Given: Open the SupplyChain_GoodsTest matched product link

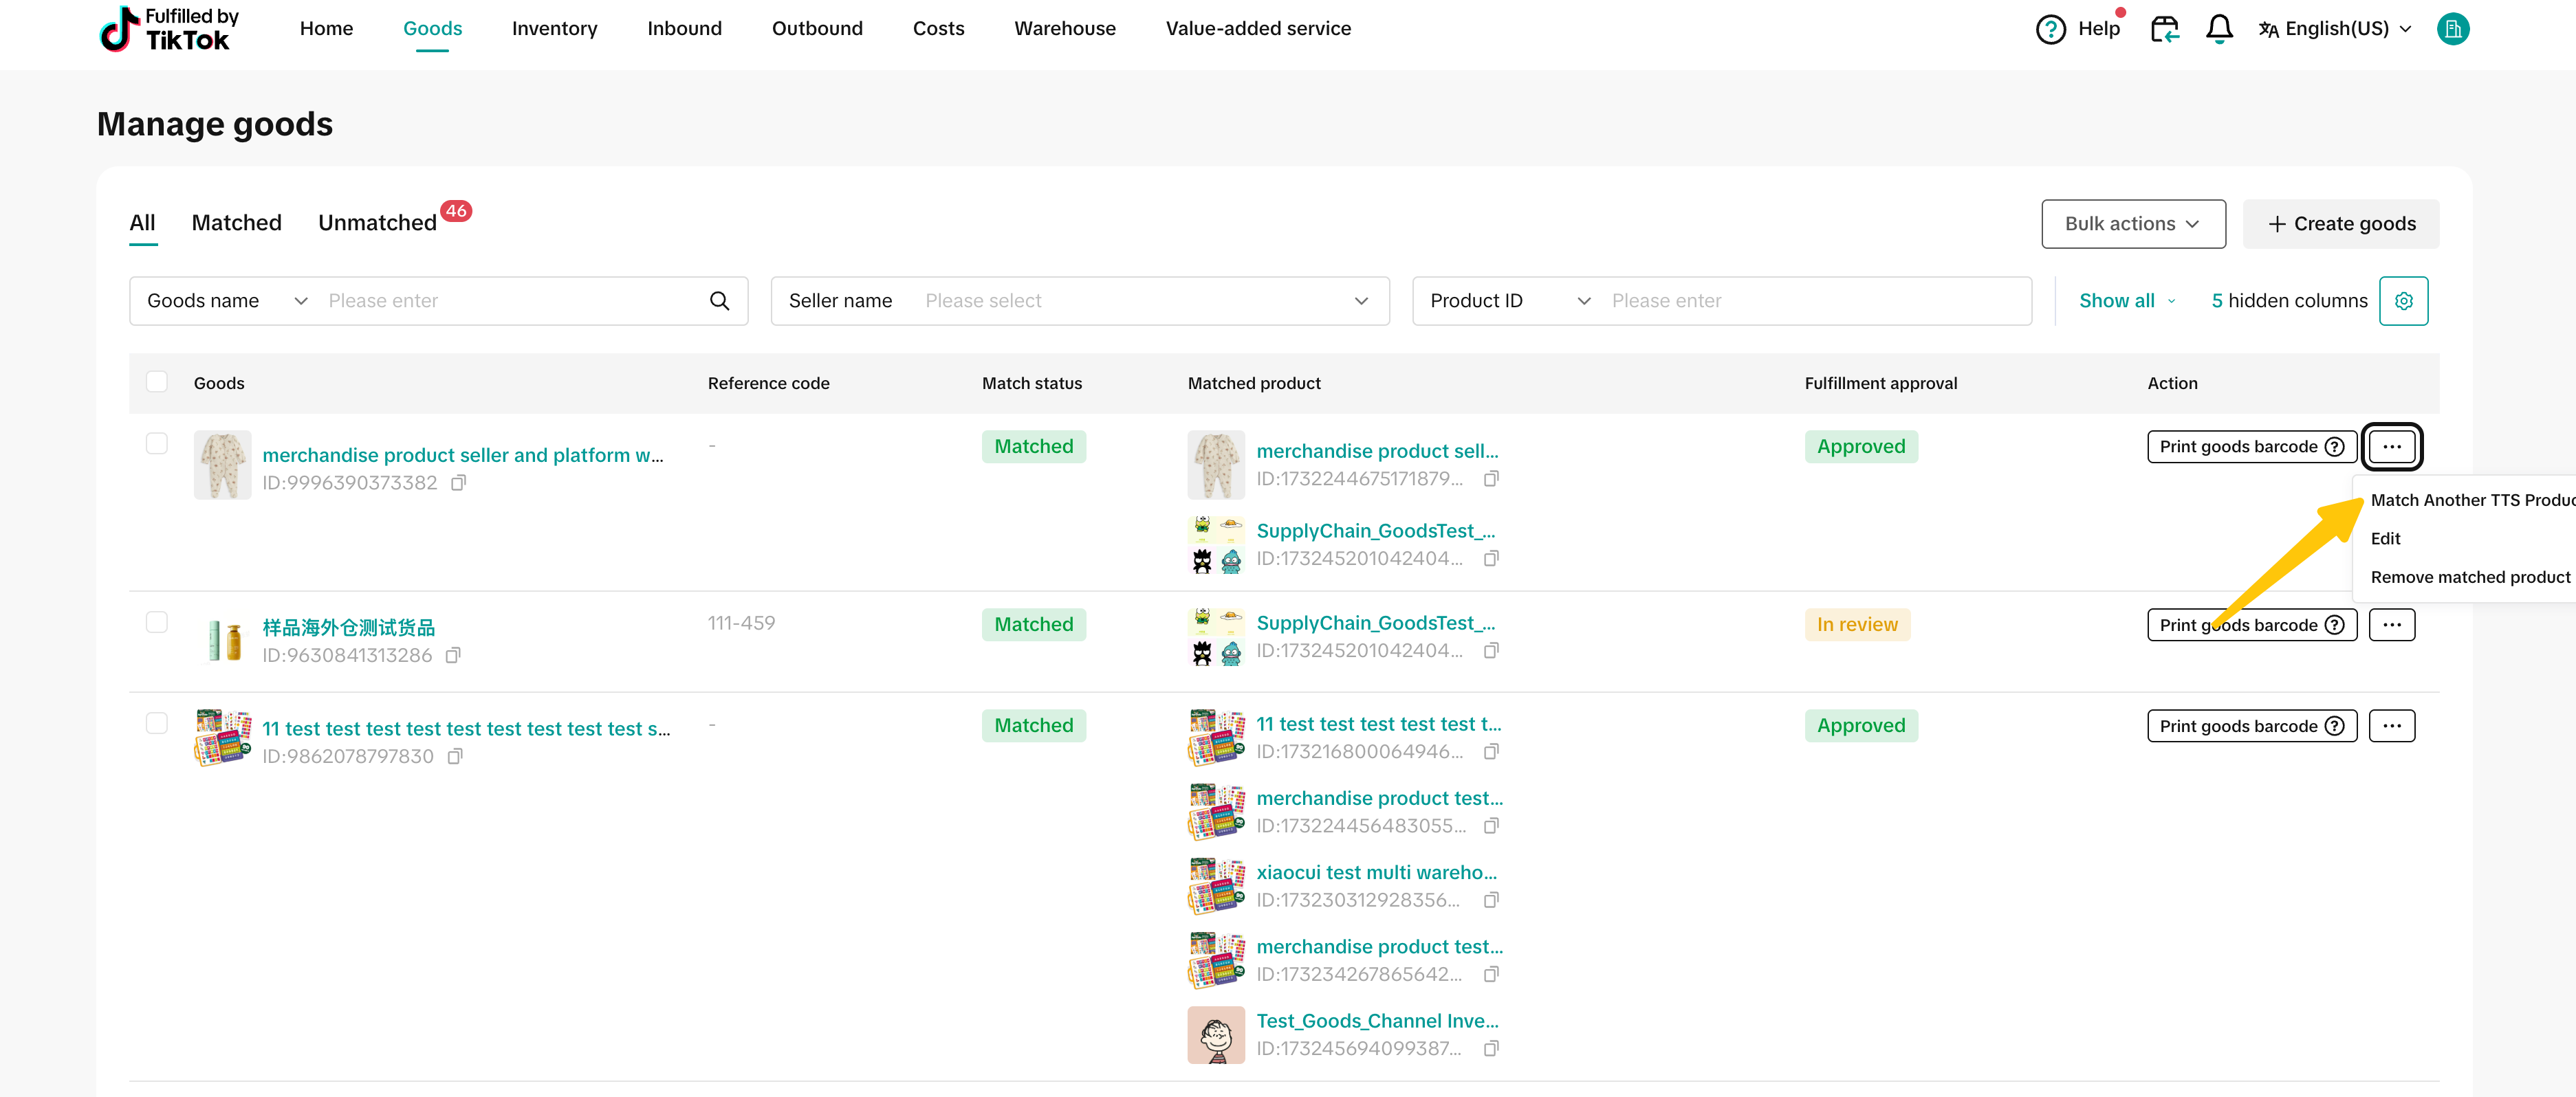Looking at the screenshot, I should (x=1375, y=531).
